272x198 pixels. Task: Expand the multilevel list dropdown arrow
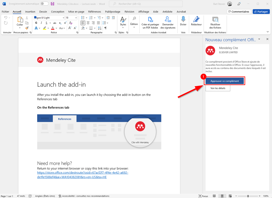point(102,18)
